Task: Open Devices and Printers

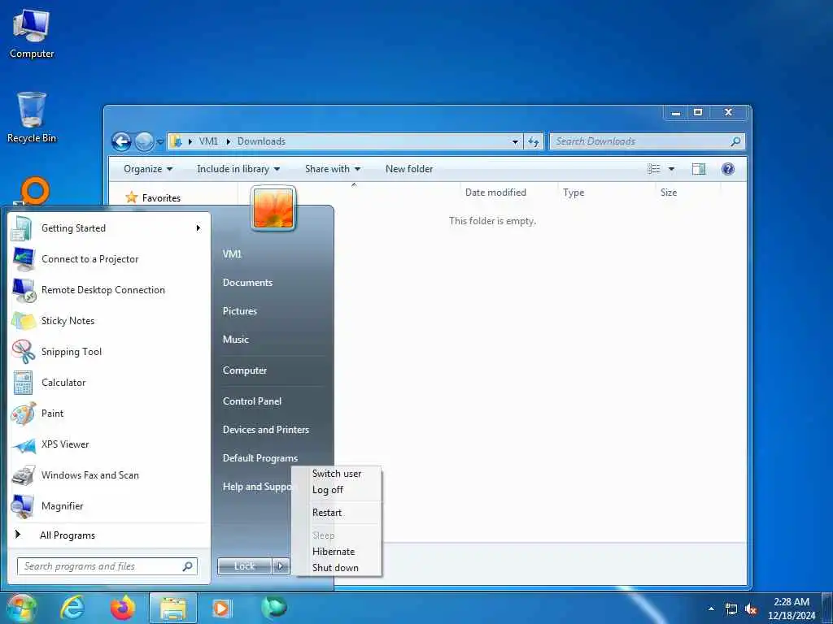Action: 266,430
